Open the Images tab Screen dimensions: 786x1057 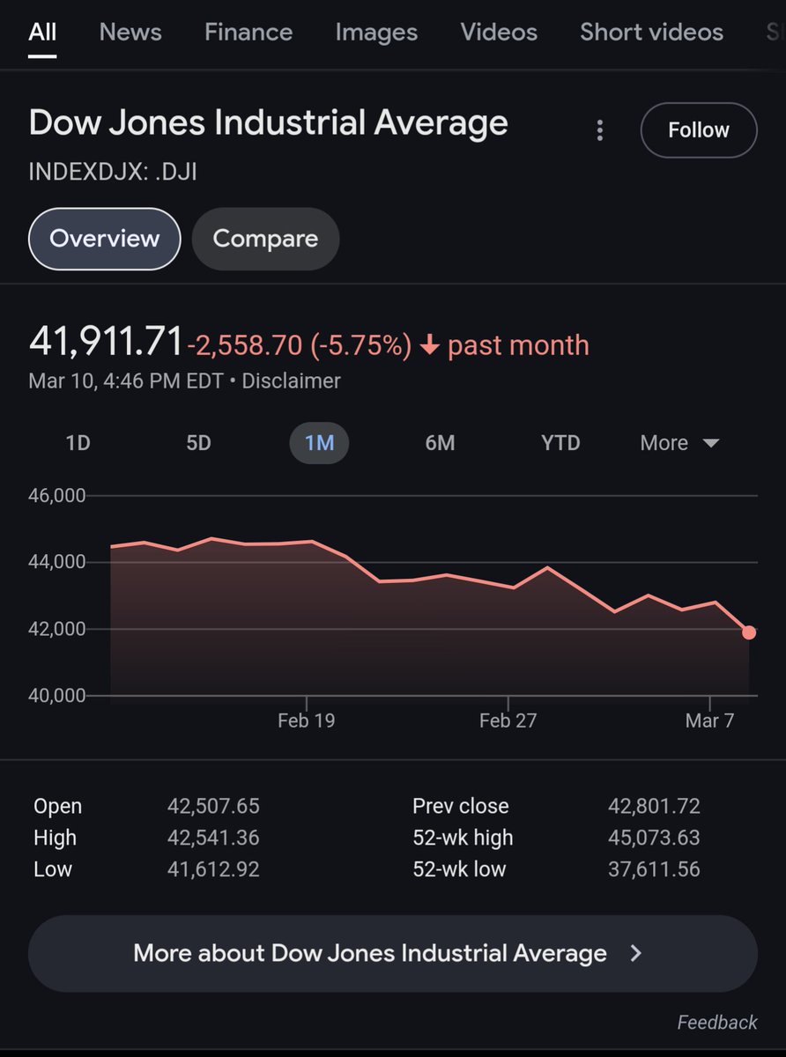[376, 33]
